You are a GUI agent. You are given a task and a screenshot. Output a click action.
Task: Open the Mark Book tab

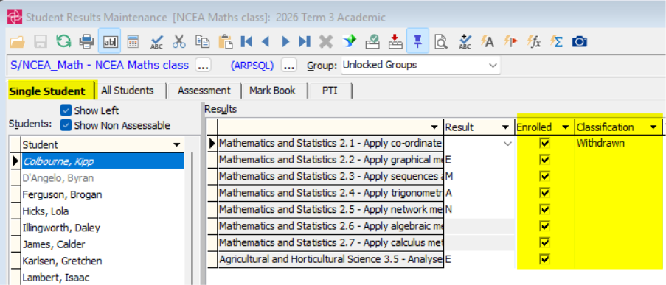(272, 91)
